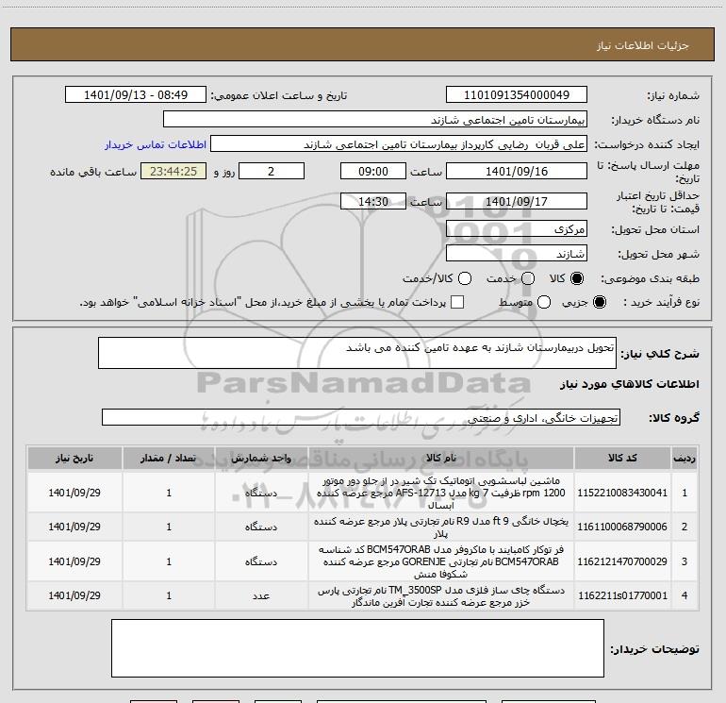Click the date 1401/09/29 in row 2
Screen dimensions: 726x703
click(74, 527)
